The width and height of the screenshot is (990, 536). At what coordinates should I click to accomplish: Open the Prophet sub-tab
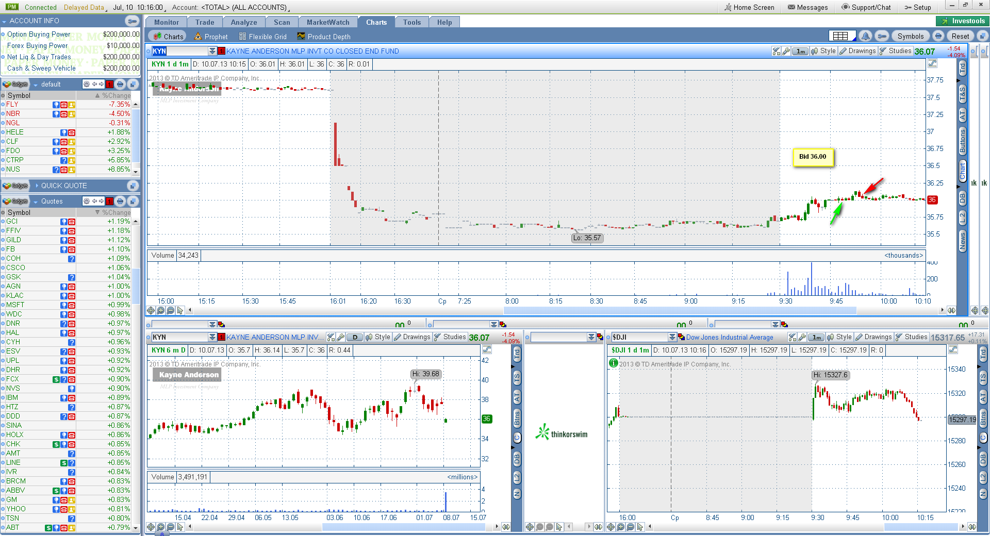pyautogui.click(x=210, y=37)
